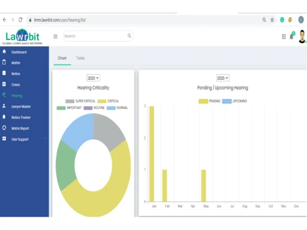This screenshot has width=307, height=230.
Task: Switch to the Table tab
Action: pyautogui.click(x=80, y=58)
